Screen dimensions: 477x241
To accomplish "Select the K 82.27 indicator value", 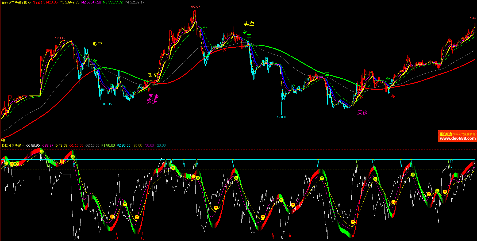I will (x=47, y=146).
